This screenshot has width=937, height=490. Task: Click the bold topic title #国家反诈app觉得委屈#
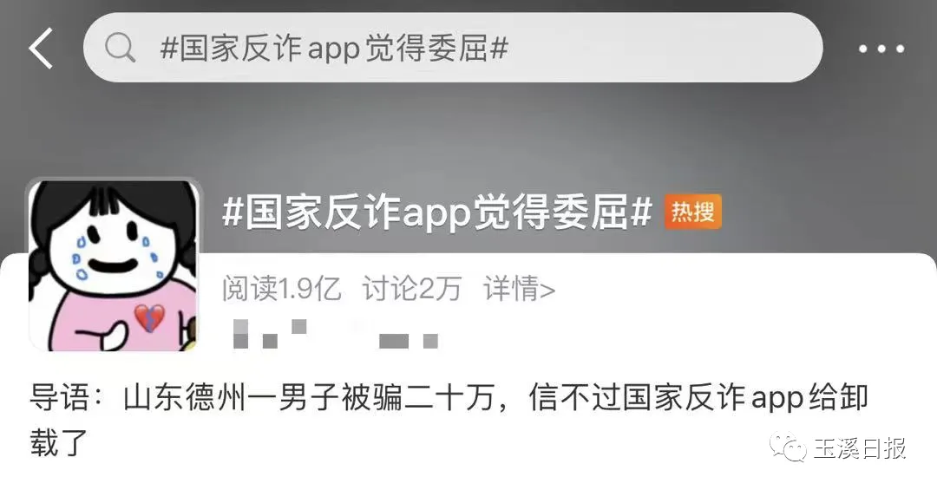point(436,212)
